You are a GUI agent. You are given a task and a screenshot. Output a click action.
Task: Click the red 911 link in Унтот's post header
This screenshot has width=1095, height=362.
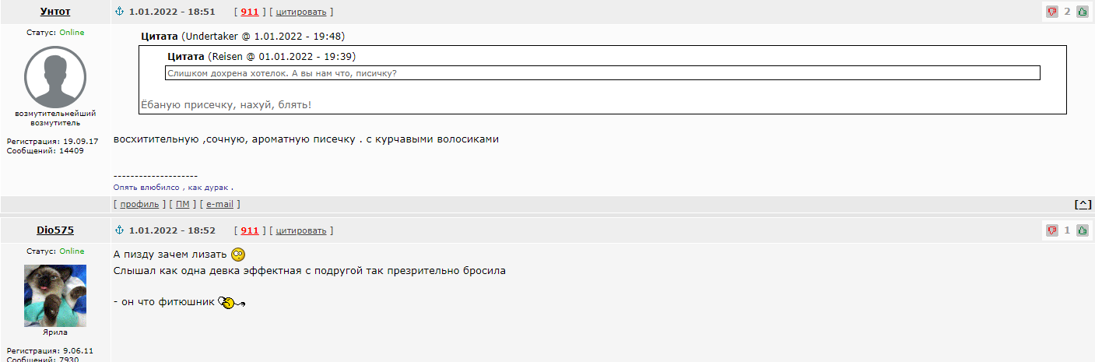(x=250, y=12)
